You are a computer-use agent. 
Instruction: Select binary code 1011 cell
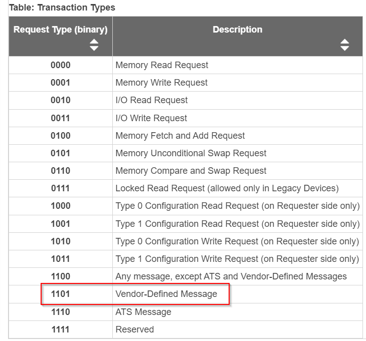61,259
